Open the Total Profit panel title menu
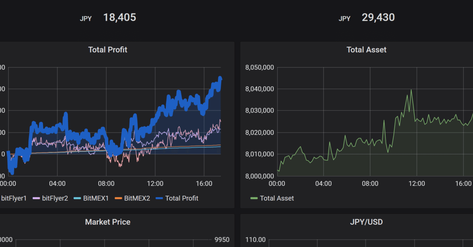The width and height of the screenshot is (473, 247). click(108, 49)
